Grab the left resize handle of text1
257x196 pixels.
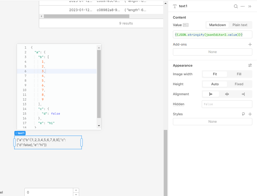pos(14,142)
